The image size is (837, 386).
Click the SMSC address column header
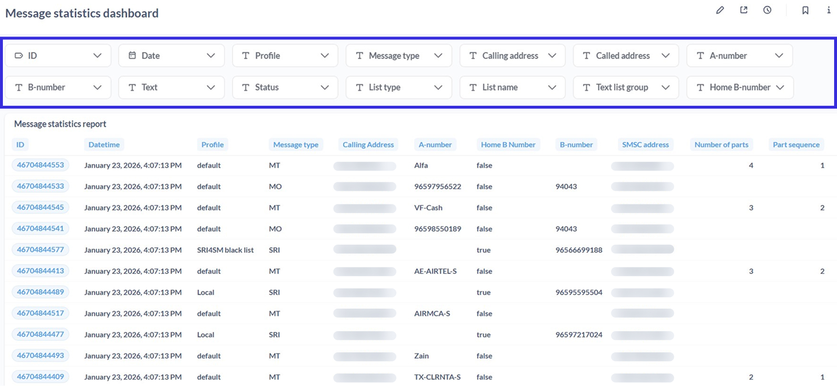pyautogui.click(x=645, y=145)
